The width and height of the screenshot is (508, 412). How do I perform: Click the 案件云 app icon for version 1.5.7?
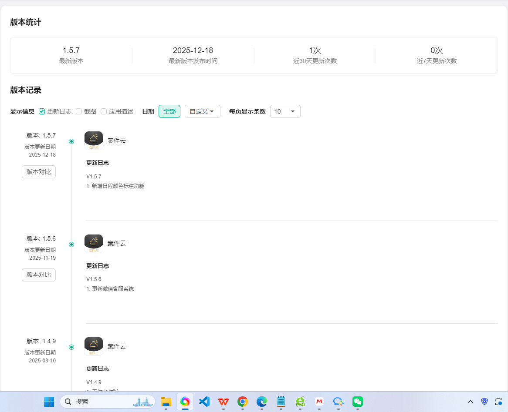point(94,140)
